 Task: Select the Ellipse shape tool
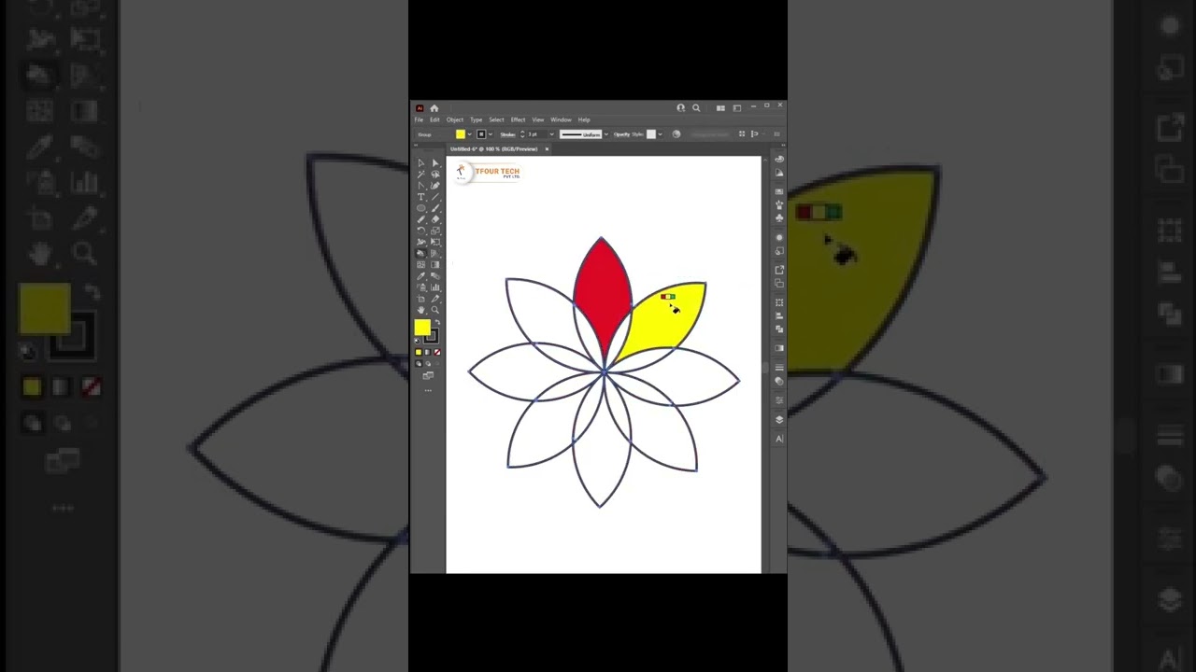tap(421, 208)
